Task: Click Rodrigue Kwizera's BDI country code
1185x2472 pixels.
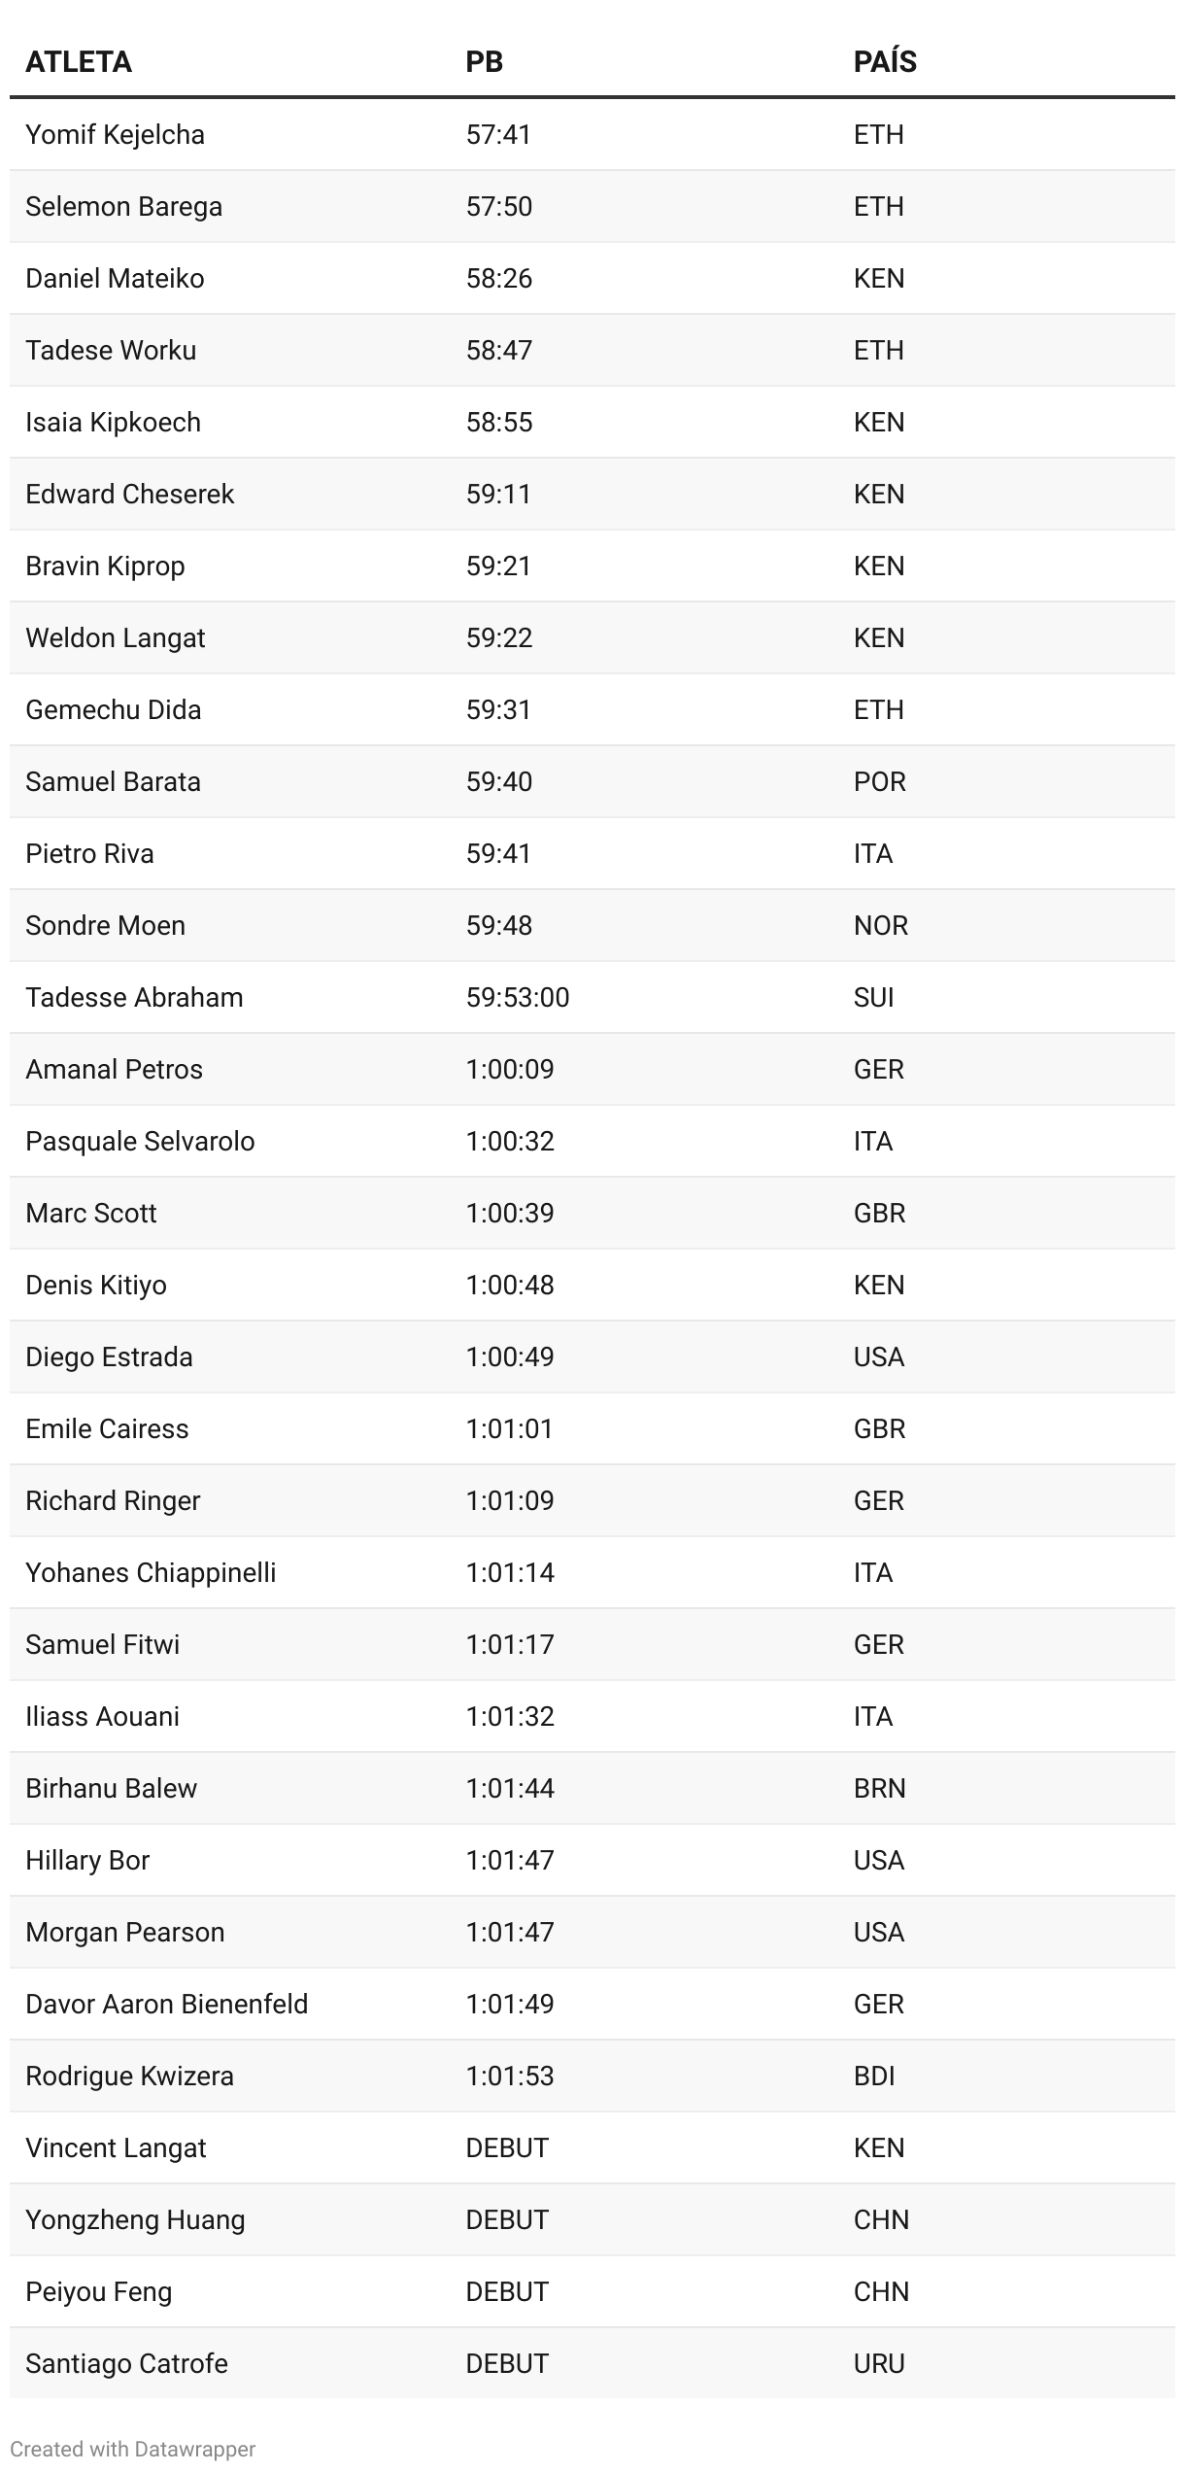Action: tap(874, 2076)
